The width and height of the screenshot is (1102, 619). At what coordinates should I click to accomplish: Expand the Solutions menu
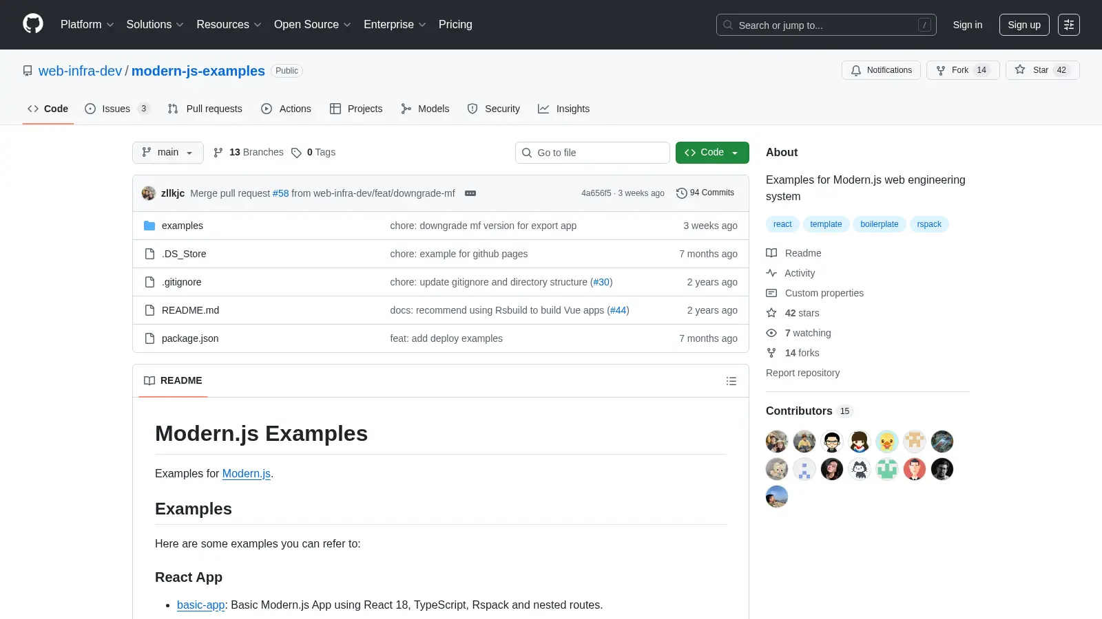tap(155, 25)
